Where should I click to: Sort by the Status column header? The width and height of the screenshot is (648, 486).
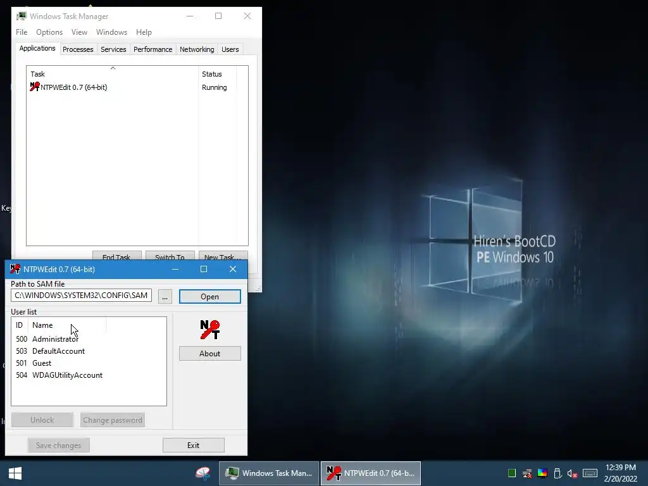218,73
